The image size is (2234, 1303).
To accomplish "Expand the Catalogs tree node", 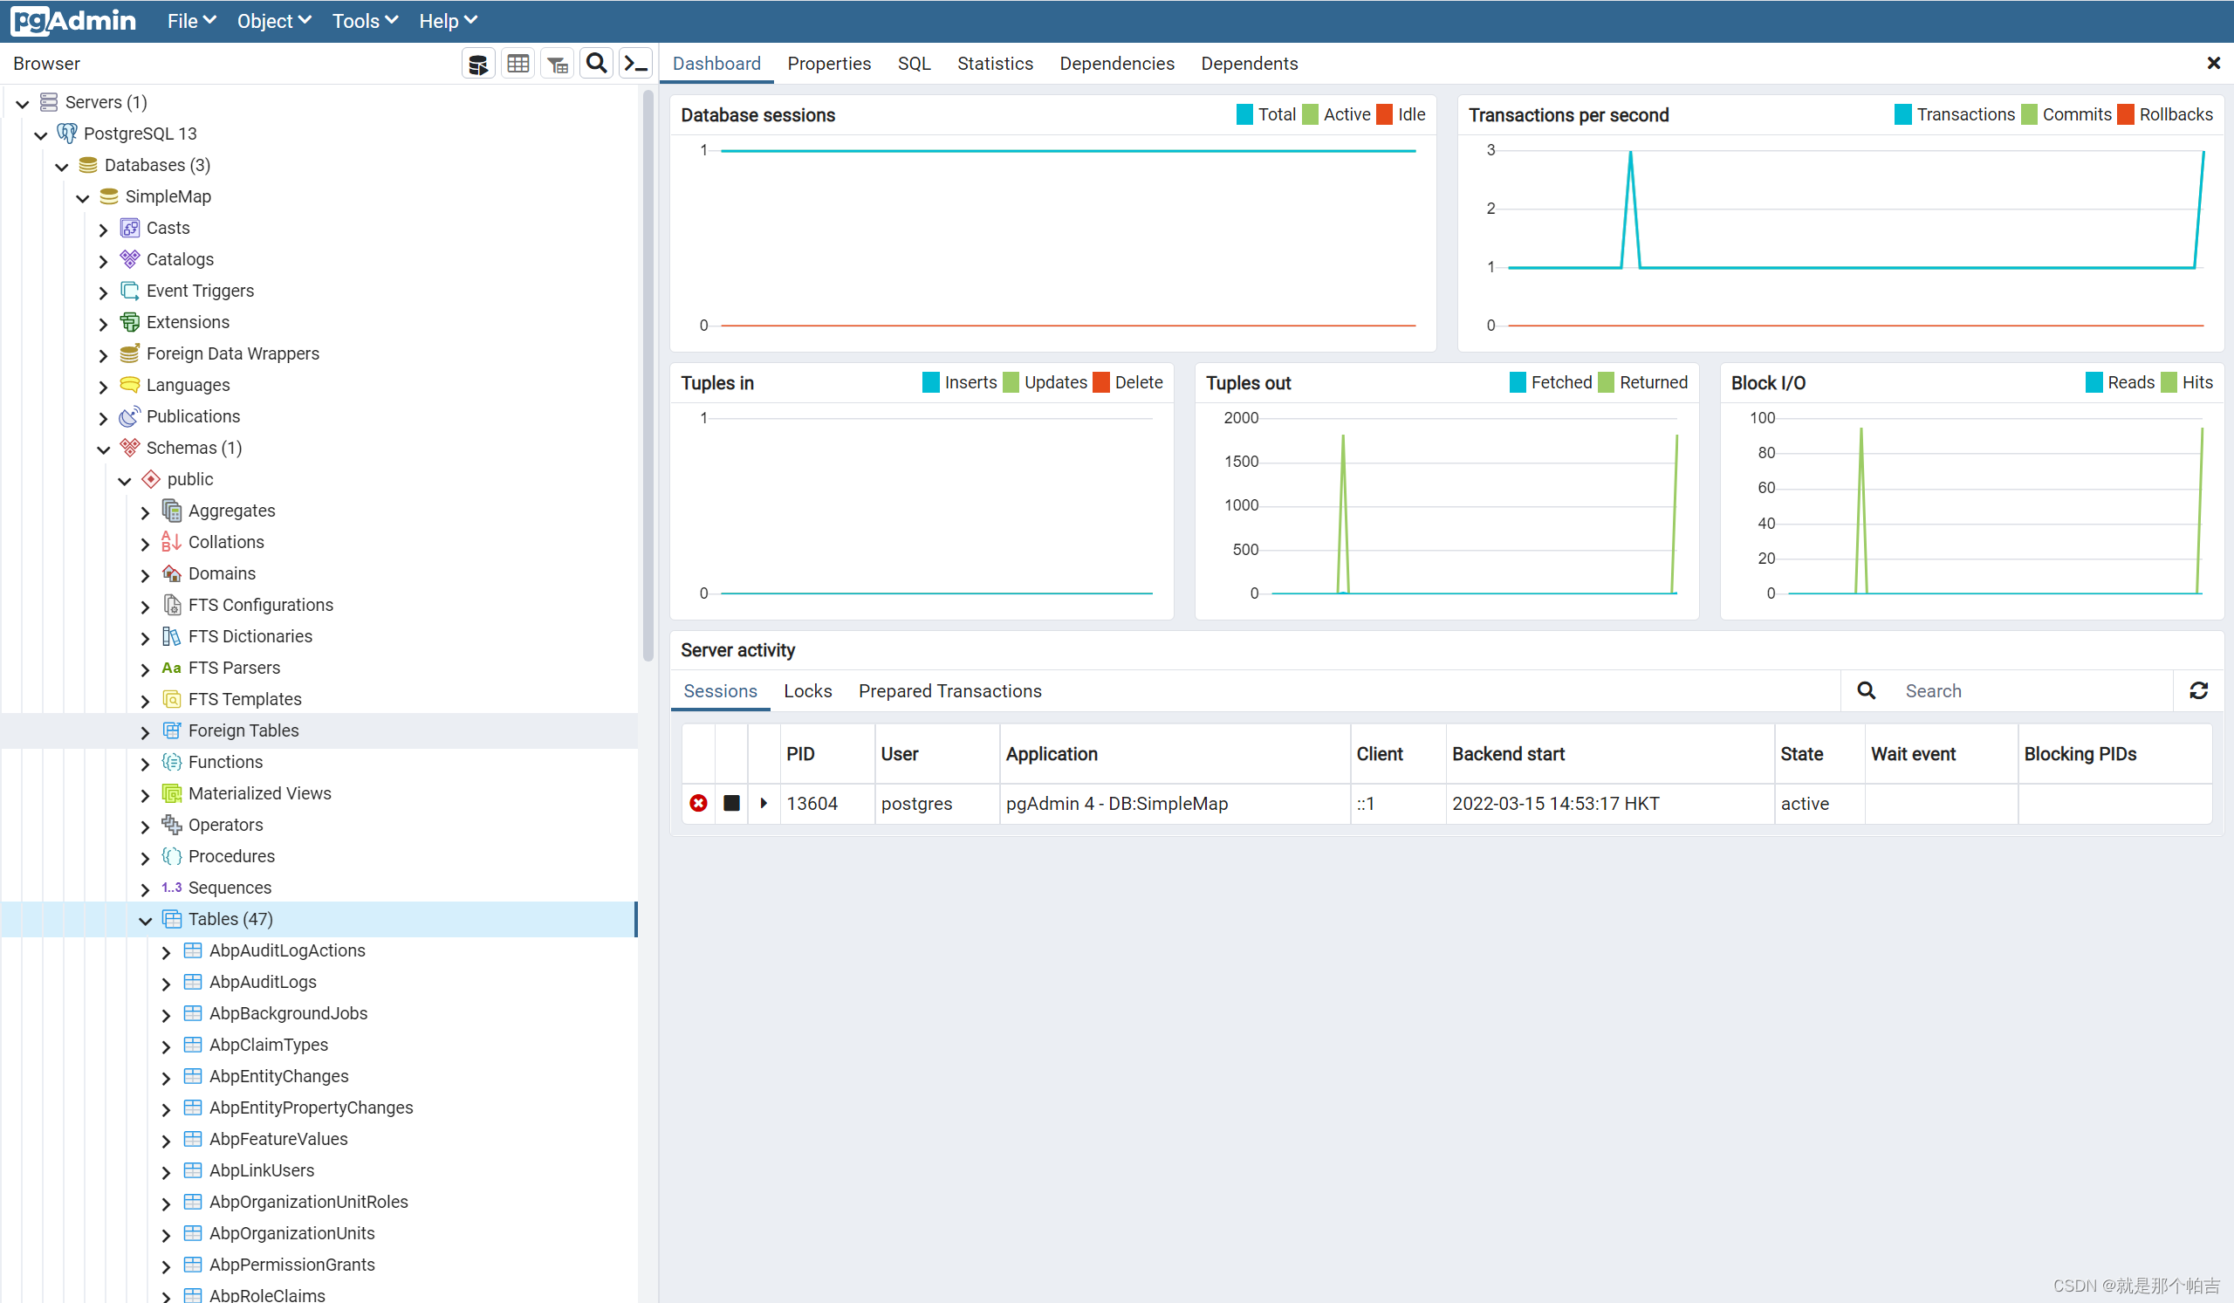I will click(104, 259).
